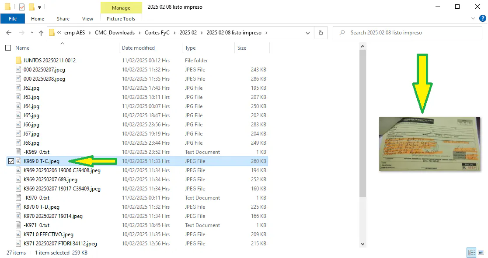Switch to the View ribbon tab

[87, 19]
